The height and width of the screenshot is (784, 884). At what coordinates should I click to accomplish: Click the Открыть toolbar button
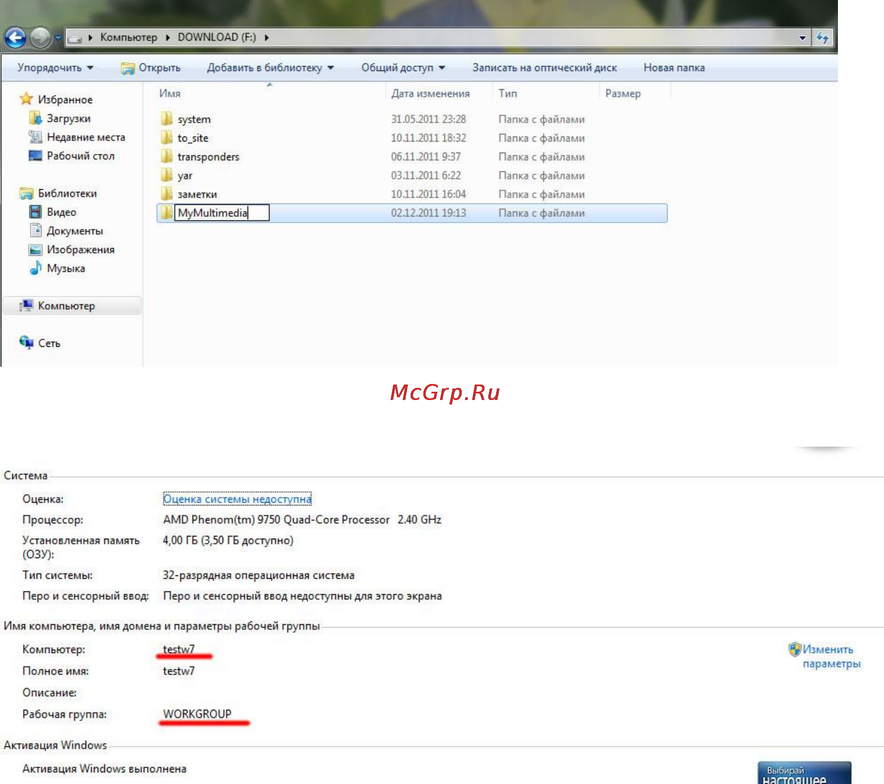(x=151, y=68)
